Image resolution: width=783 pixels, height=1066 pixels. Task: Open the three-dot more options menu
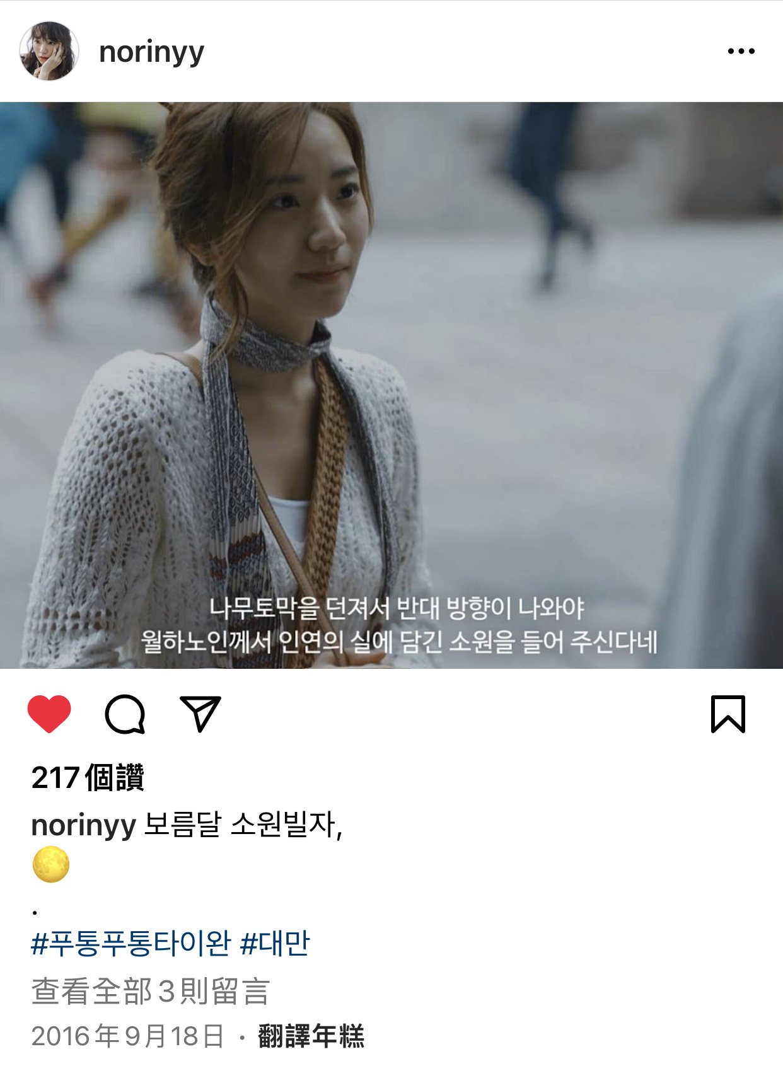741,51
